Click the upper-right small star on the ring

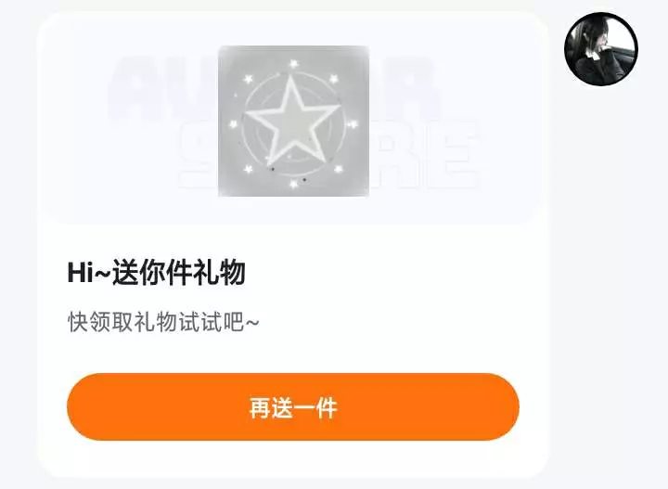pyautogui.click(x=334, y=79)
